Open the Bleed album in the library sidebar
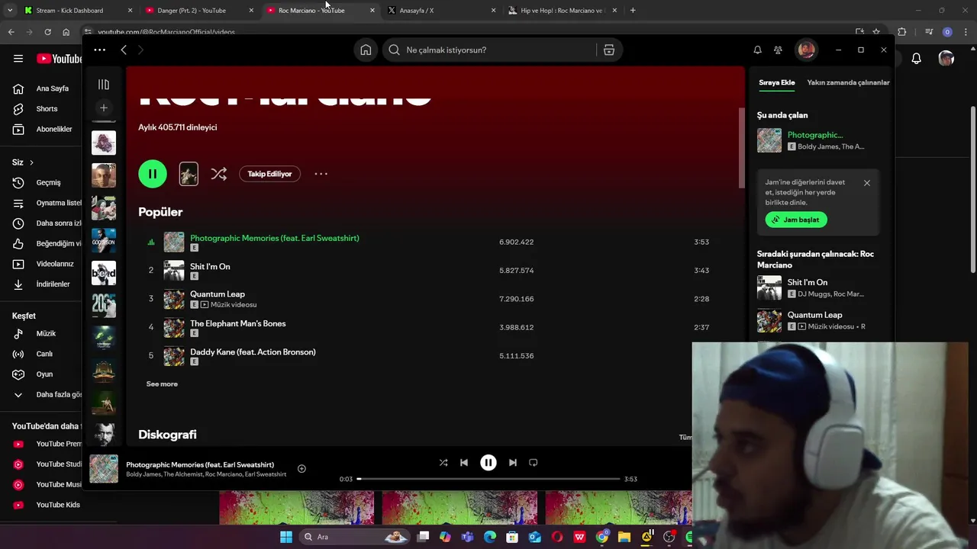 pos(104,273)
